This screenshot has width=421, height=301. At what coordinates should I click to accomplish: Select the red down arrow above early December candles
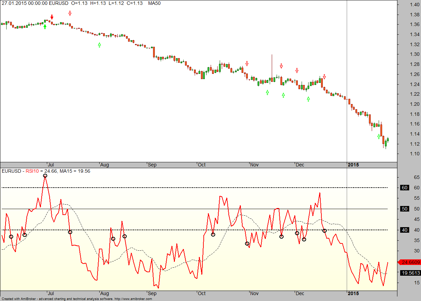coord(297,70)
